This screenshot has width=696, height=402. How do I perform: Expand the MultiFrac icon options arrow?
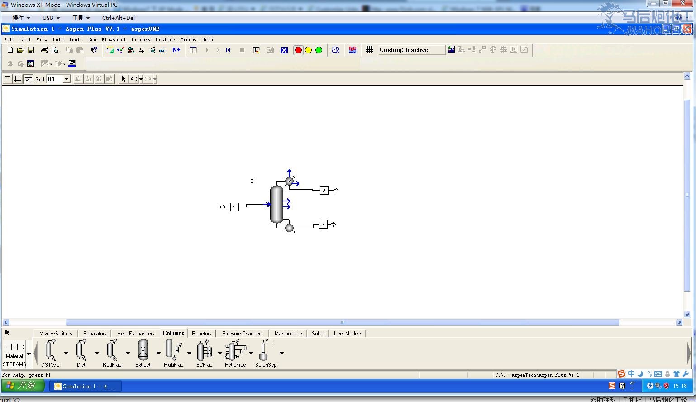coord(189,353)
